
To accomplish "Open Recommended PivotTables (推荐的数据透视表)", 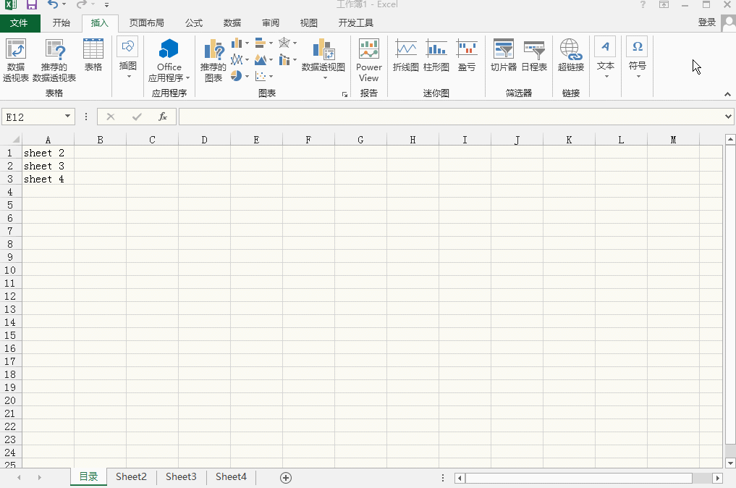I will 54,60.
